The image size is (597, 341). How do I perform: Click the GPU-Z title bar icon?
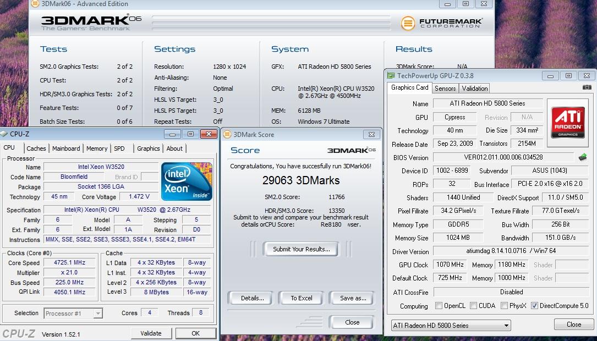click(x=391, y=75)
